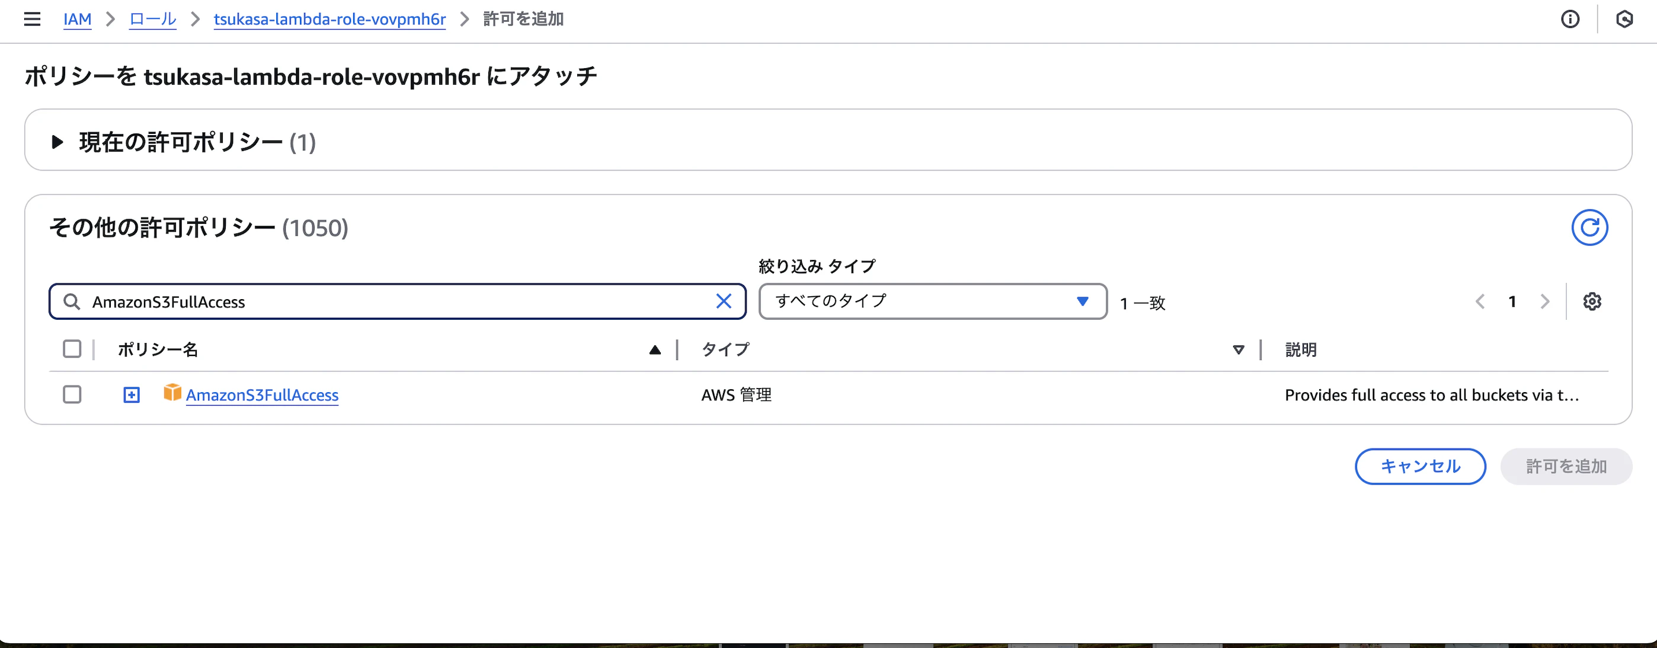Image resolution: width=1657 pixels, height=648 pixels.
Task: Open table preferences gear icon
Action: click(x=1592, y=301)
